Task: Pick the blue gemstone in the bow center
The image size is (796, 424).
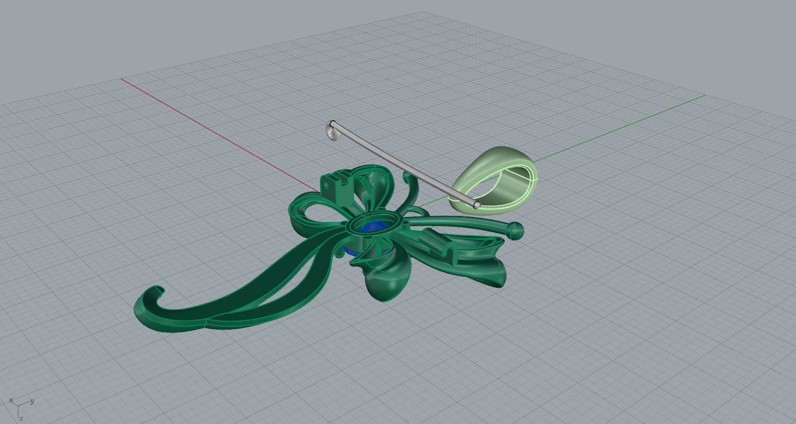Action: 374,228
